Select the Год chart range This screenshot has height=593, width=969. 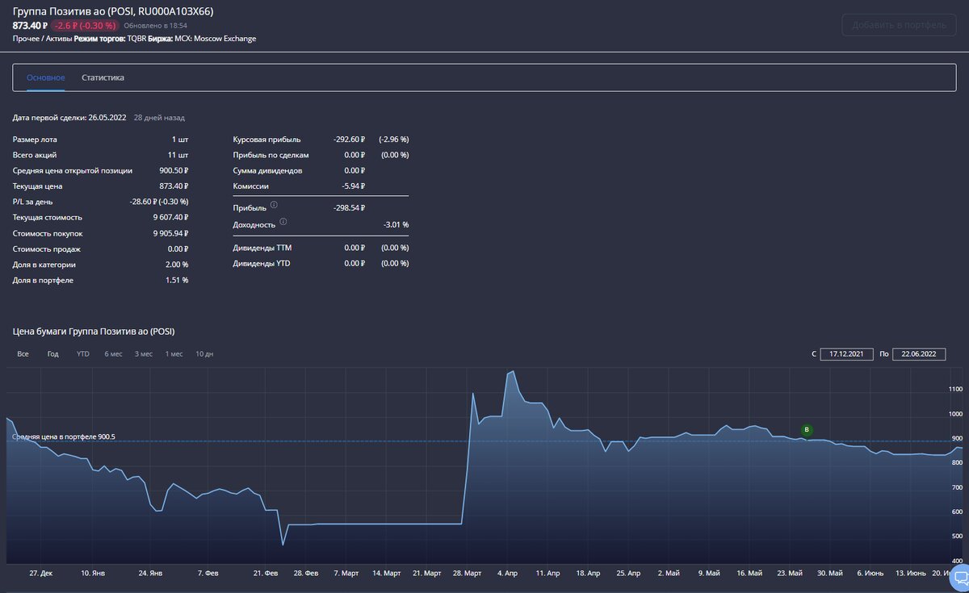click(x=52, y=354)
